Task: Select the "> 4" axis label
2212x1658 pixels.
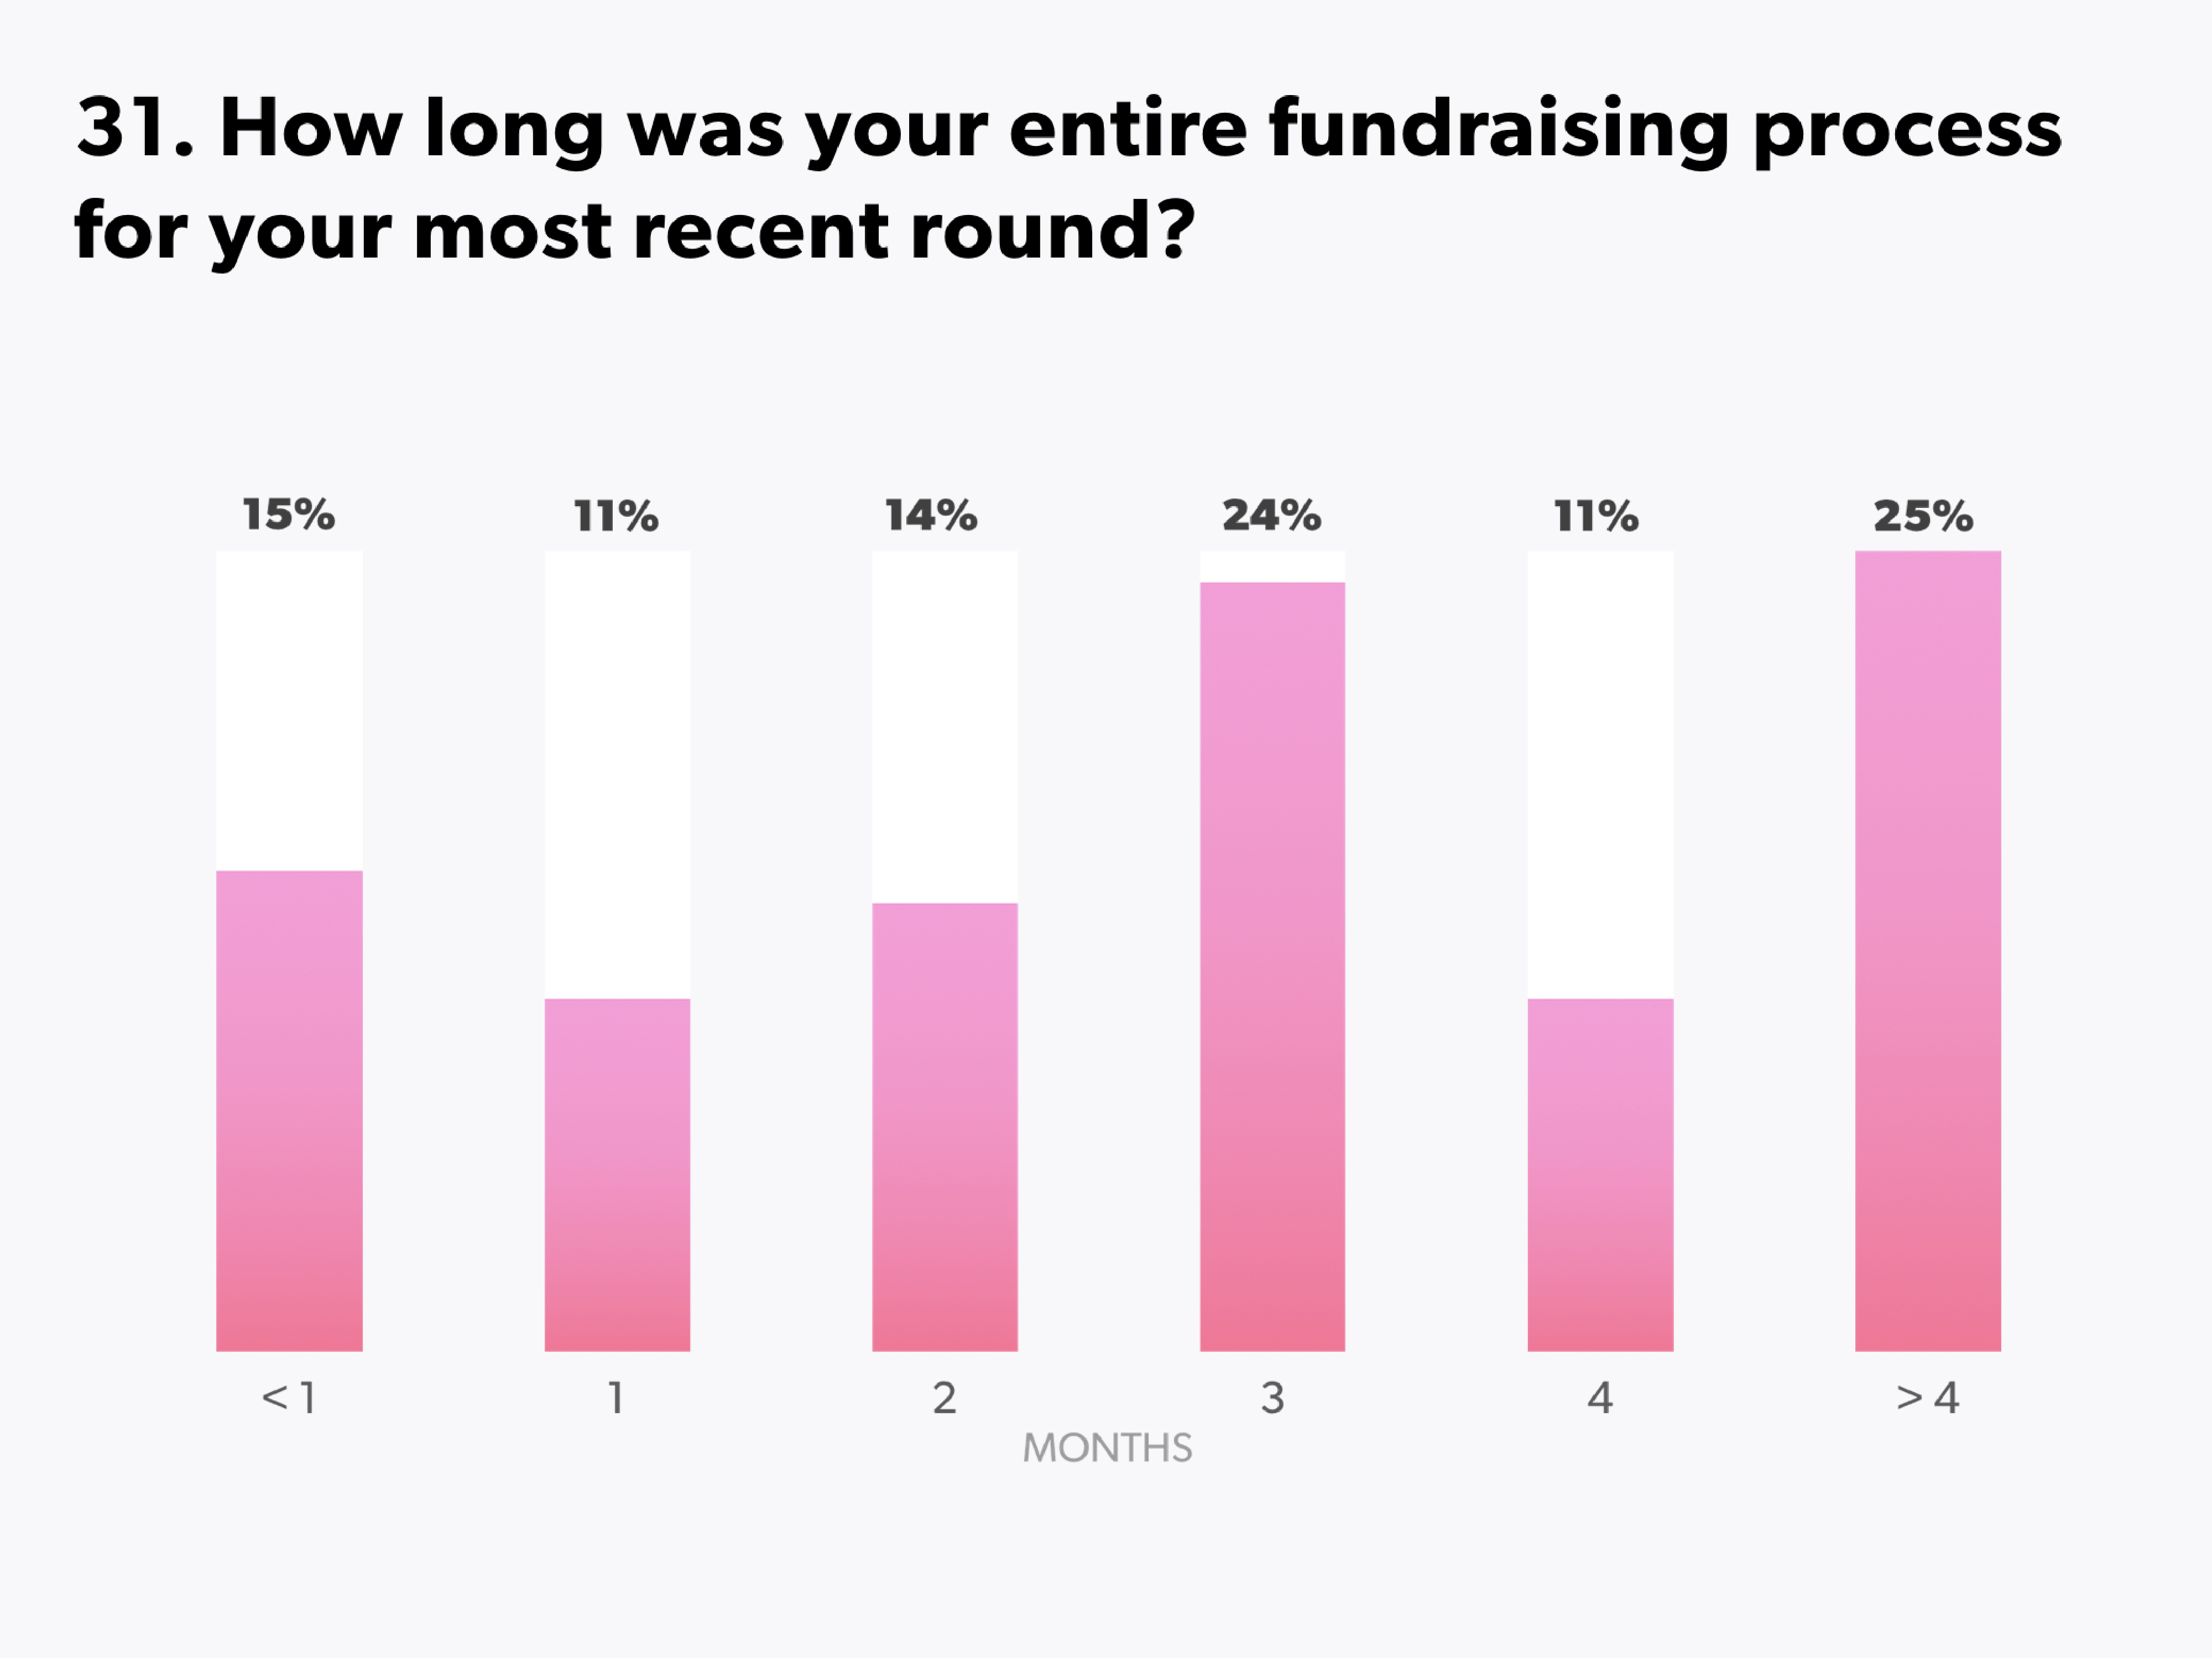Action: (1927, 1397)
